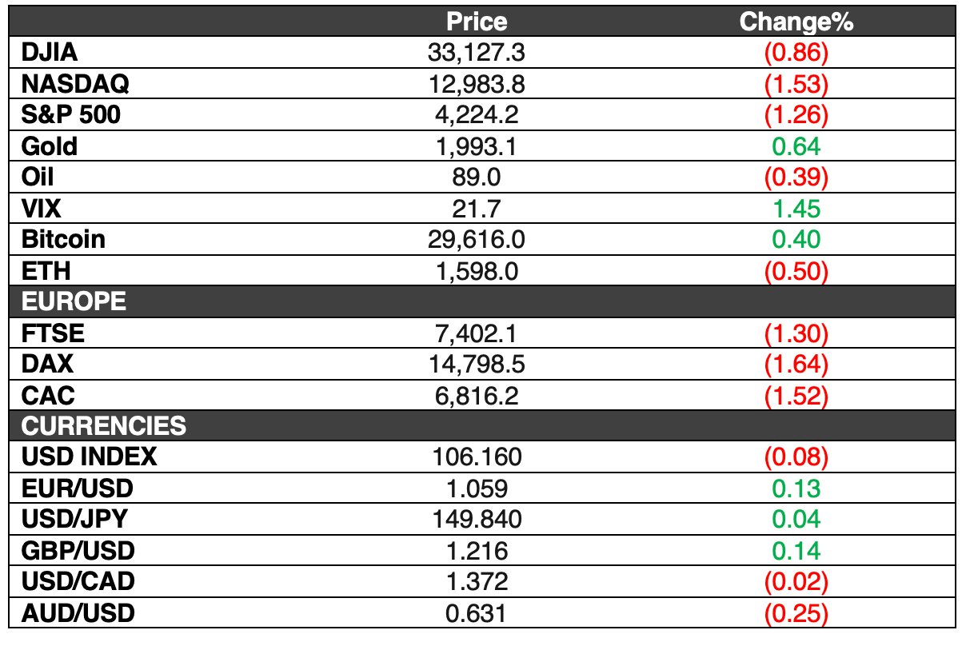966x646 pixels.
Task: Select the DAX change value (1.64)
Action: coord(796,365)
